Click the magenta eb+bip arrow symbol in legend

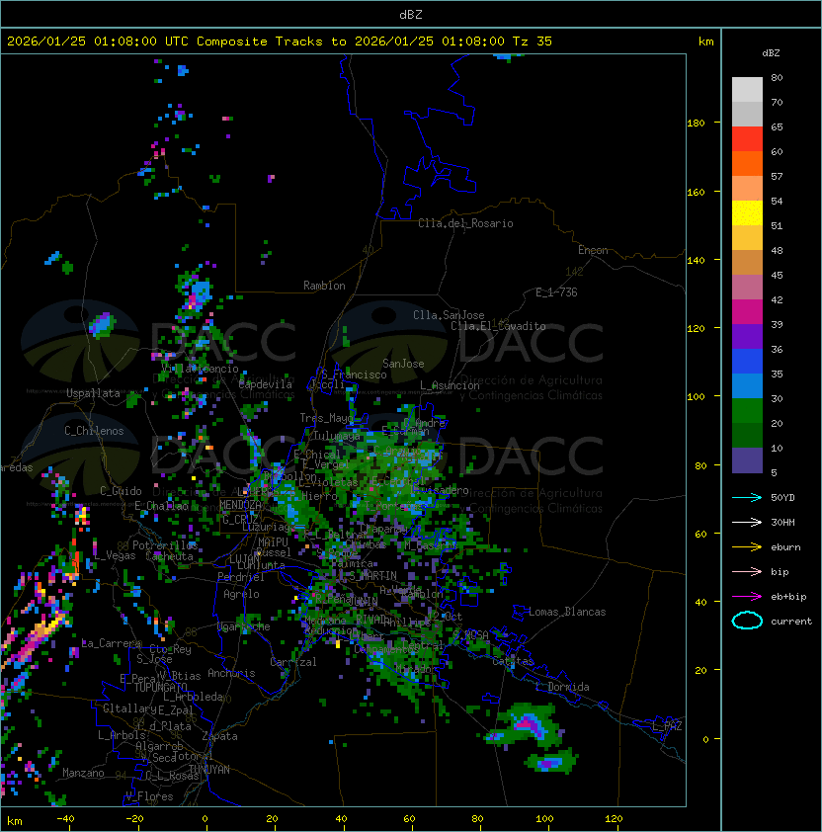747,597
